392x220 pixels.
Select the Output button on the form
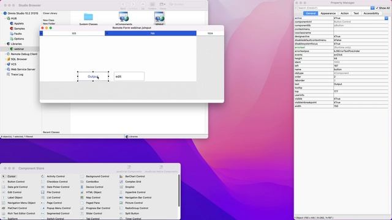coord(93,76)
